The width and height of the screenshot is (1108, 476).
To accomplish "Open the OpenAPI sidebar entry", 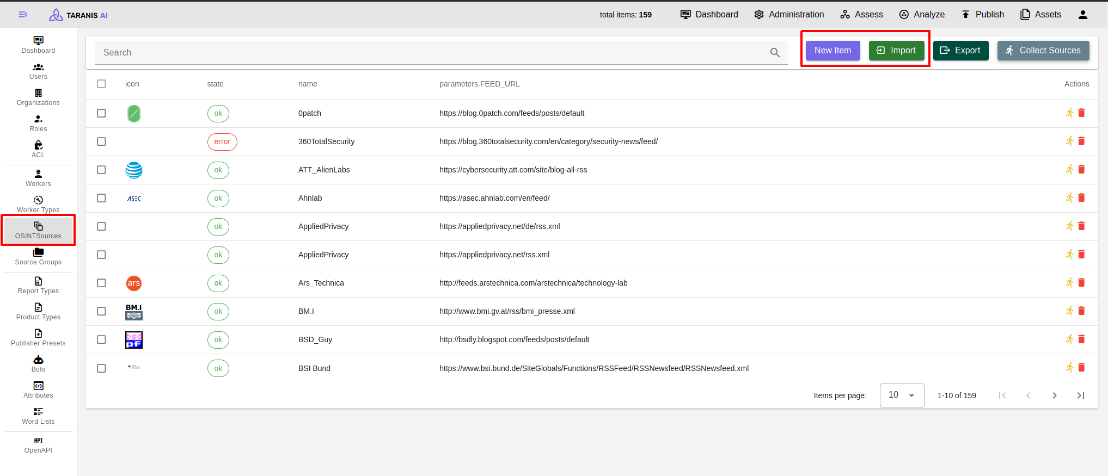I will pos(38,445).
